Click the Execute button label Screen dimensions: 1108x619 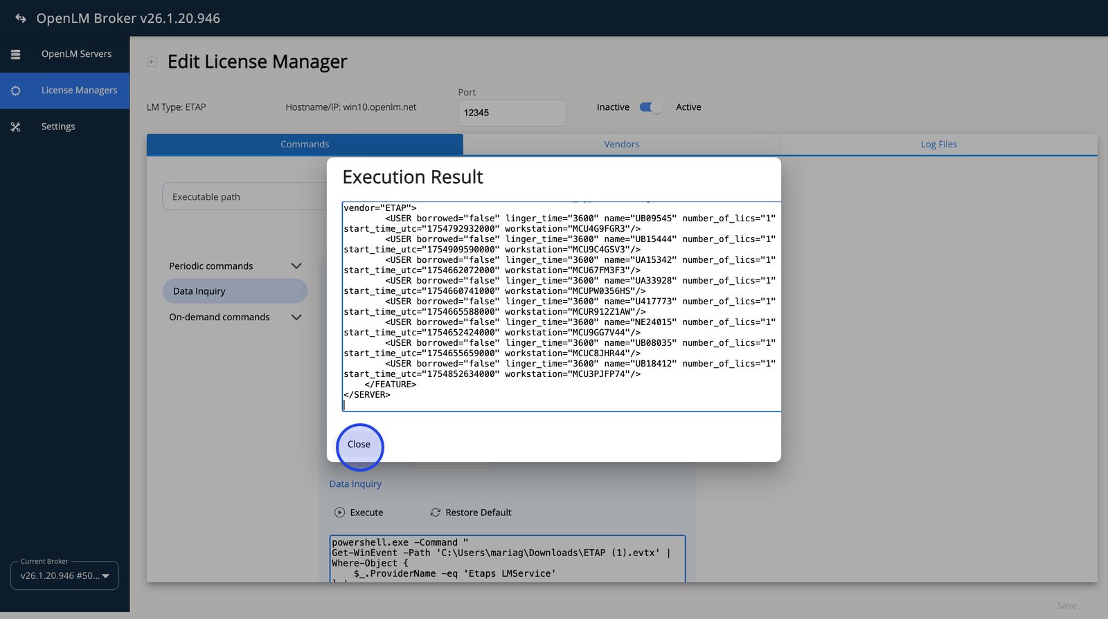tap(366, 512)
